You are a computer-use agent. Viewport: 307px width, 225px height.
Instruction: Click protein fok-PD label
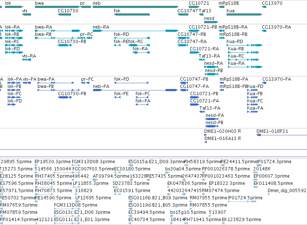coord(122,79)
